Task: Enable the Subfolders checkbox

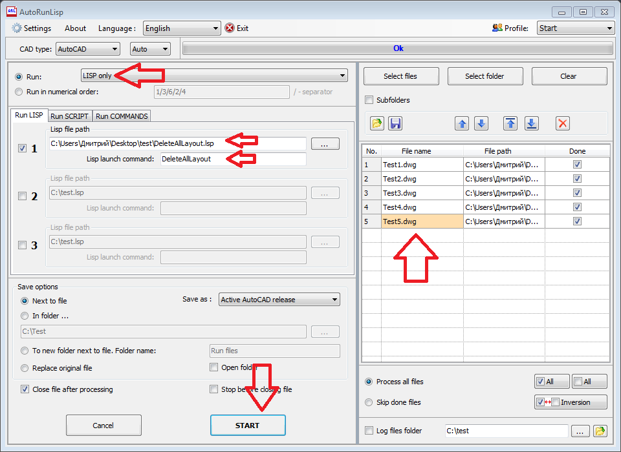Action: [x=369, y=99]
